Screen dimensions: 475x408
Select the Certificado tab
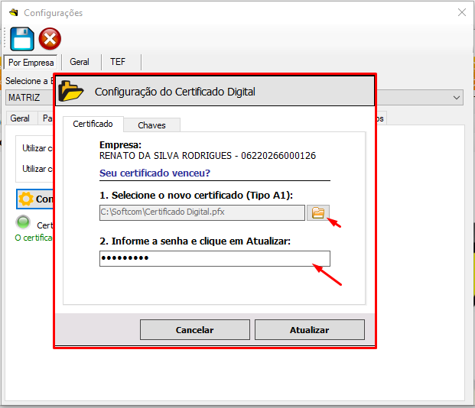click(x=93, y=124)
